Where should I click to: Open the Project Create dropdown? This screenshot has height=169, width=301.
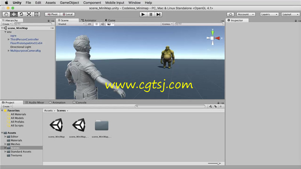tap(7, 106)
